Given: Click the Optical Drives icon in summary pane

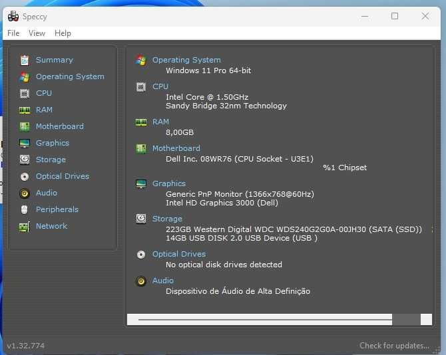Looking at the screenshot, I should click(141, 255).
